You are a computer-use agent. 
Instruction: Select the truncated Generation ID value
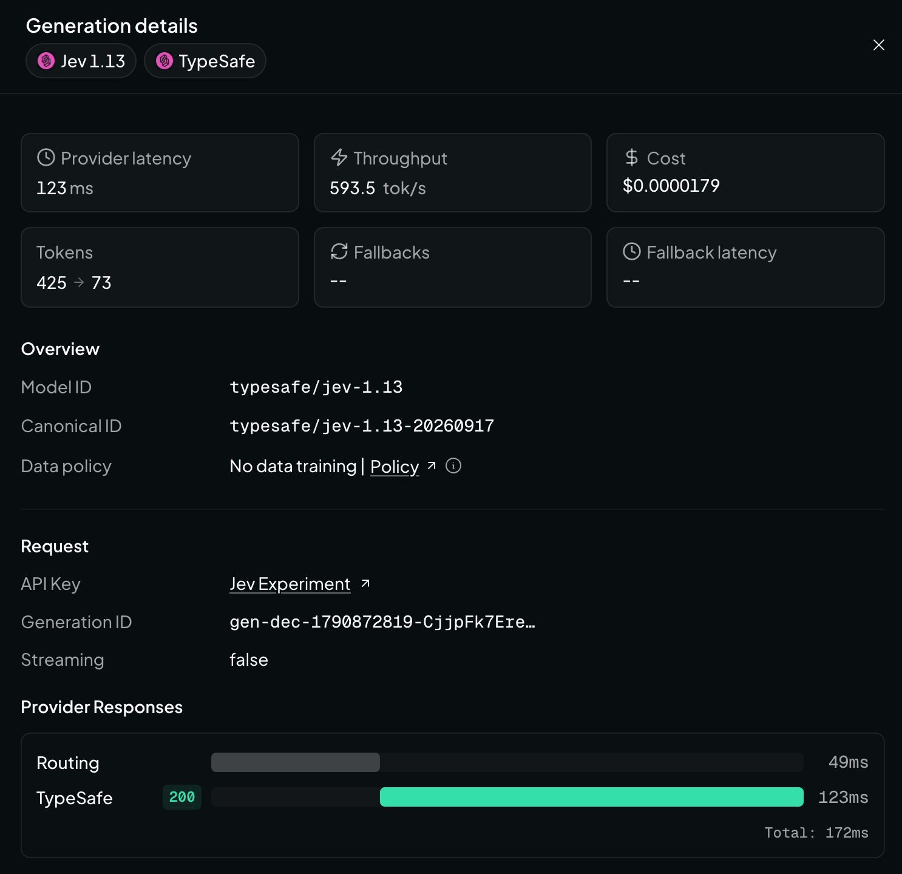tap(382, 622)
